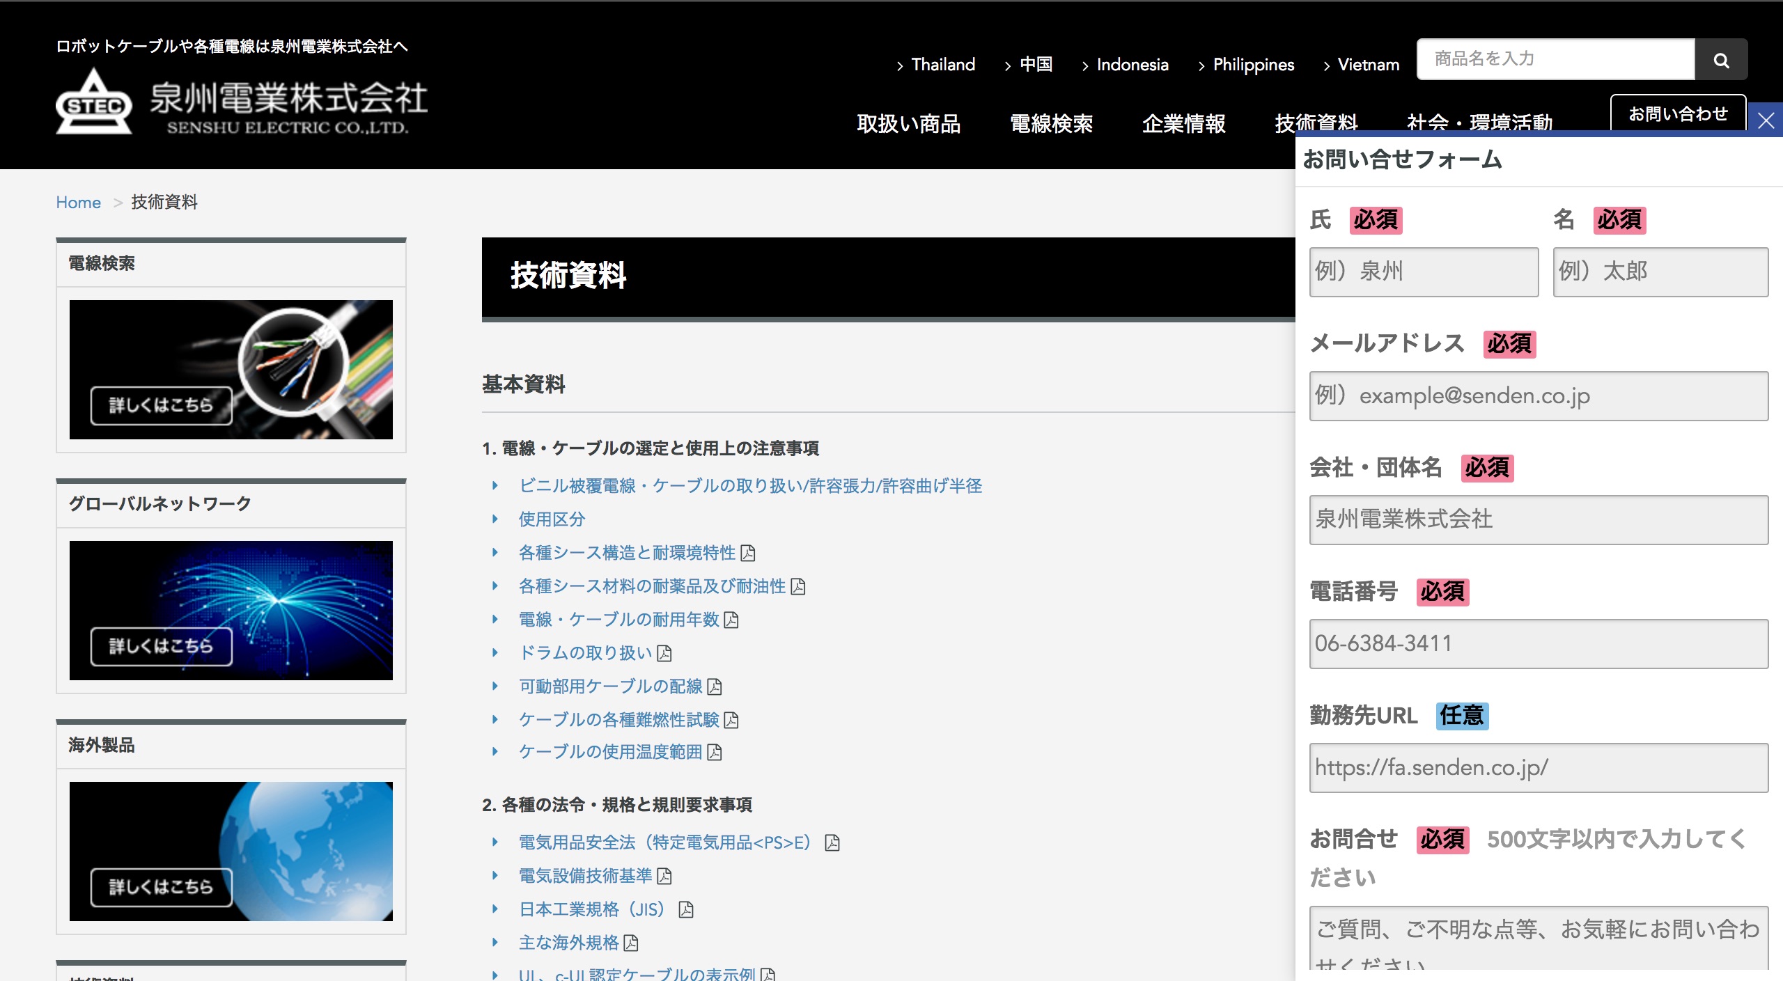1783x981 pixels.
Task: Open 主な海外規格 link
Action: pyautogui.click(x=568, y=943)
